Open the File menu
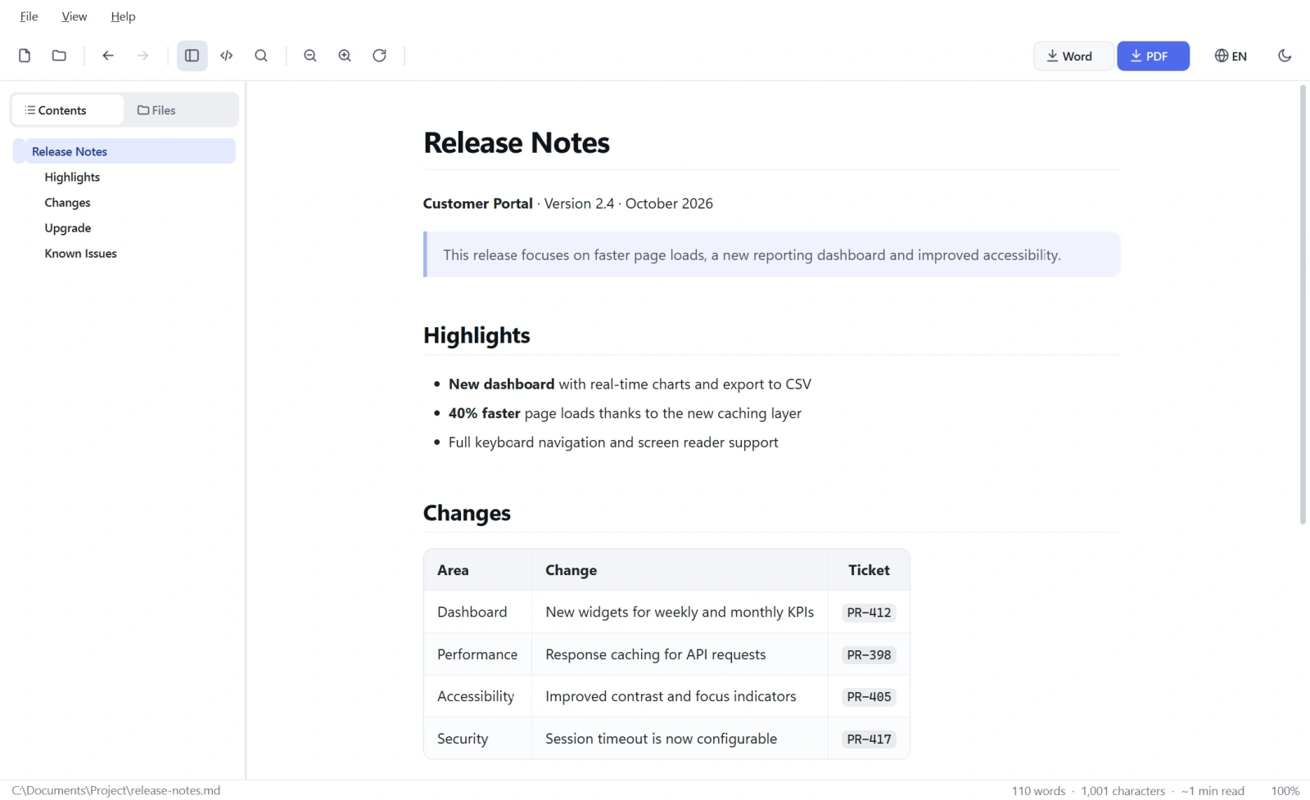1310x800 pixels. click(29, 16)
